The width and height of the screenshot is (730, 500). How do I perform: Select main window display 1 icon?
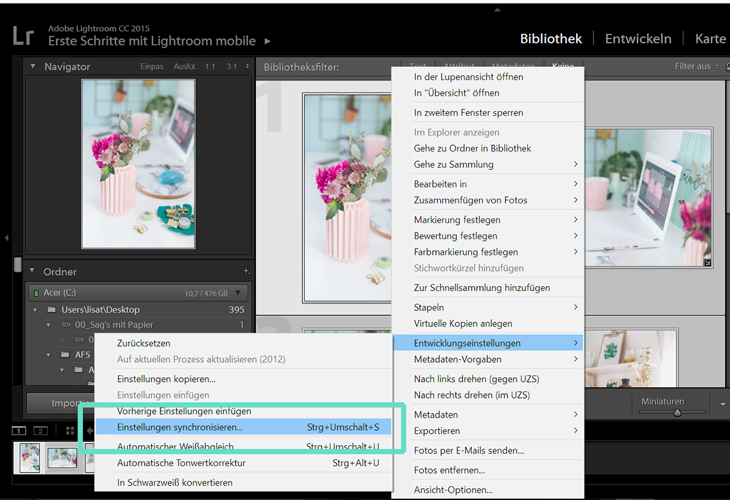[19, 431]
